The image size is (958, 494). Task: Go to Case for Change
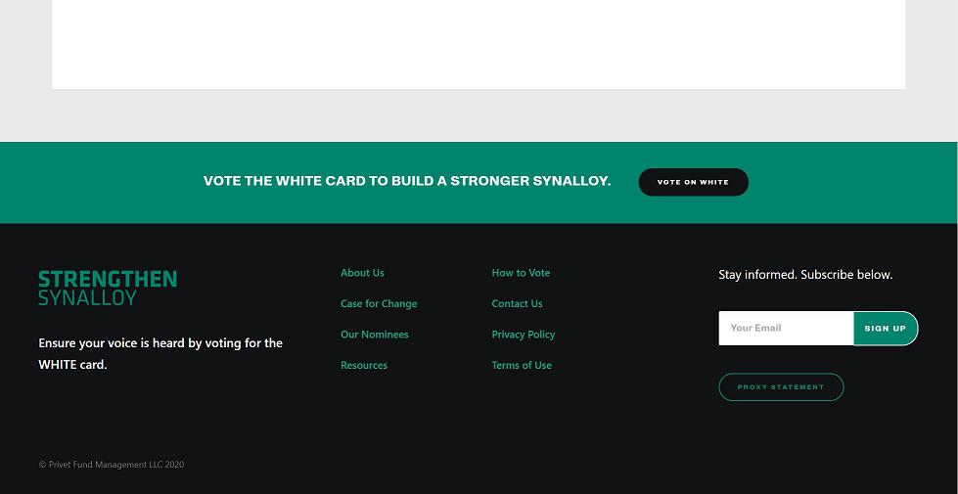coord(379,304)
